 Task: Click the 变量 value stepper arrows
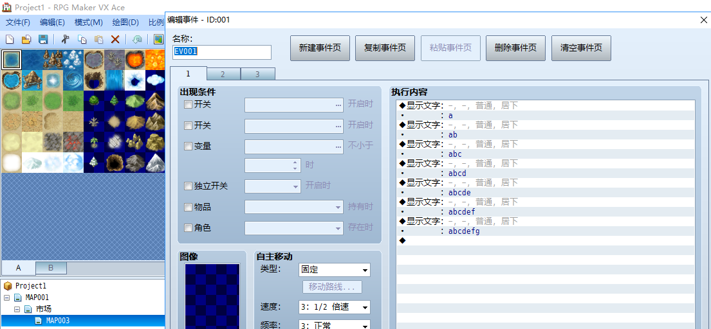coord(295,165)
